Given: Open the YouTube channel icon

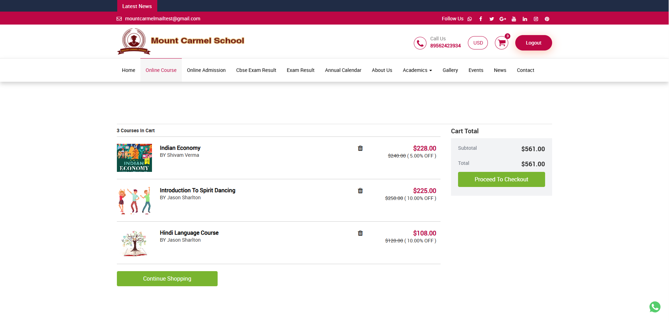Looking at the screenshot, I should [514, 19].
